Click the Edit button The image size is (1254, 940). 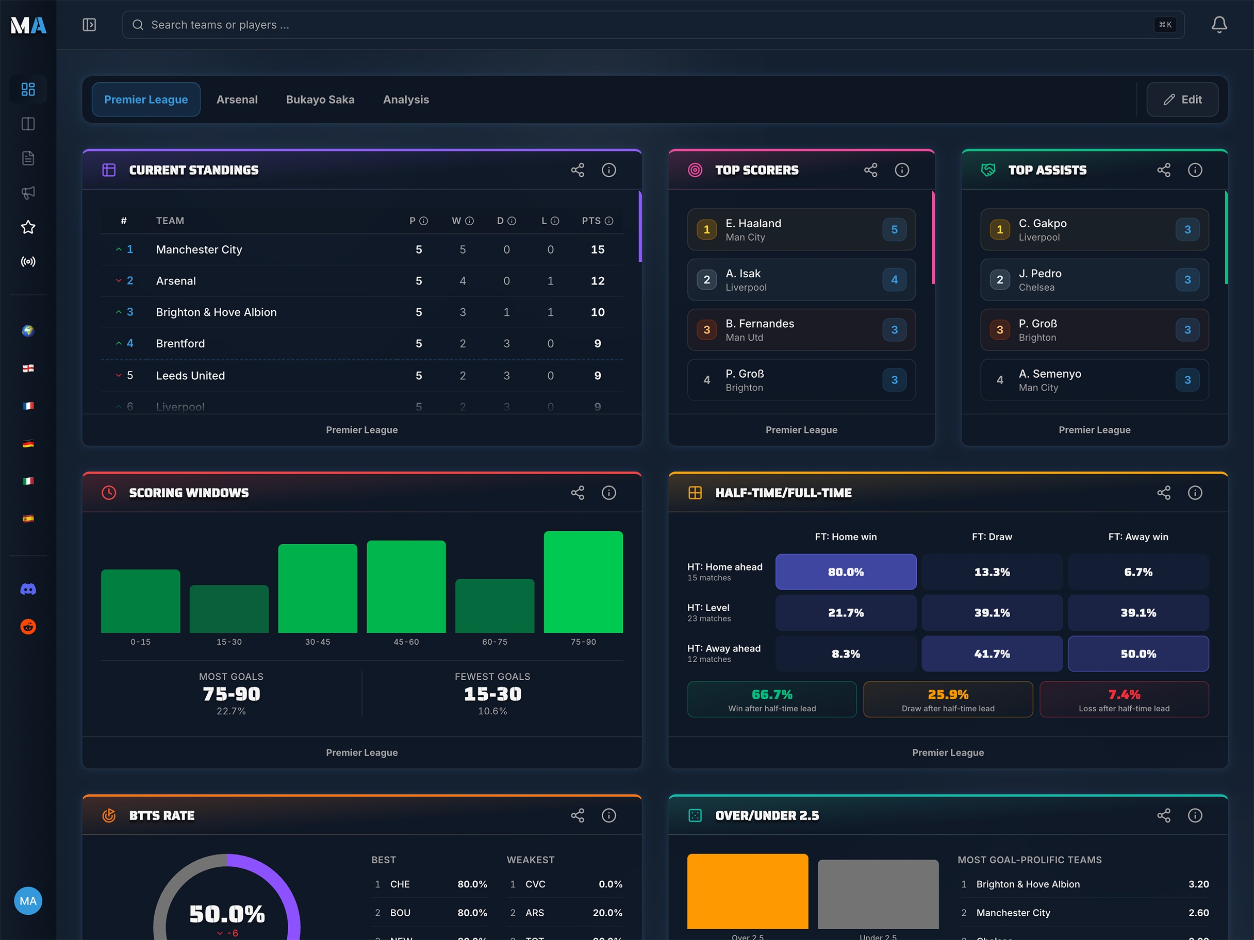(1182, 100)
